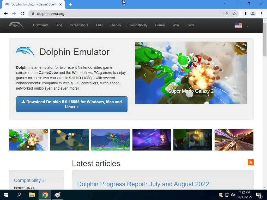267x200 pixels.
Task: Click the Super Mario Galaxy 2 carousel image
Action: [x=191, y=73]
